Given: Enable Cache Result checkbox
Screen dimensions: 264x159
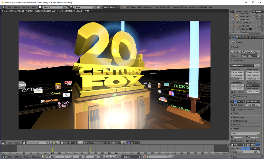Looking at the screenshot, I should [x=247, y=141].
